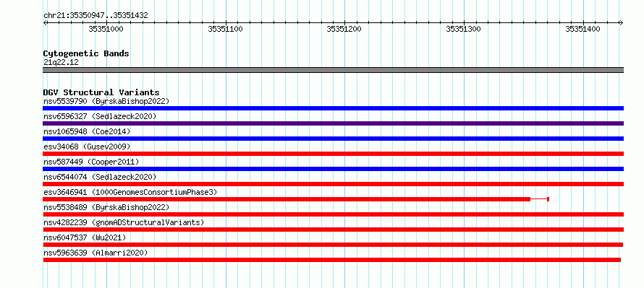Click the Cytogenetic Bands track title

coord(86,53)
